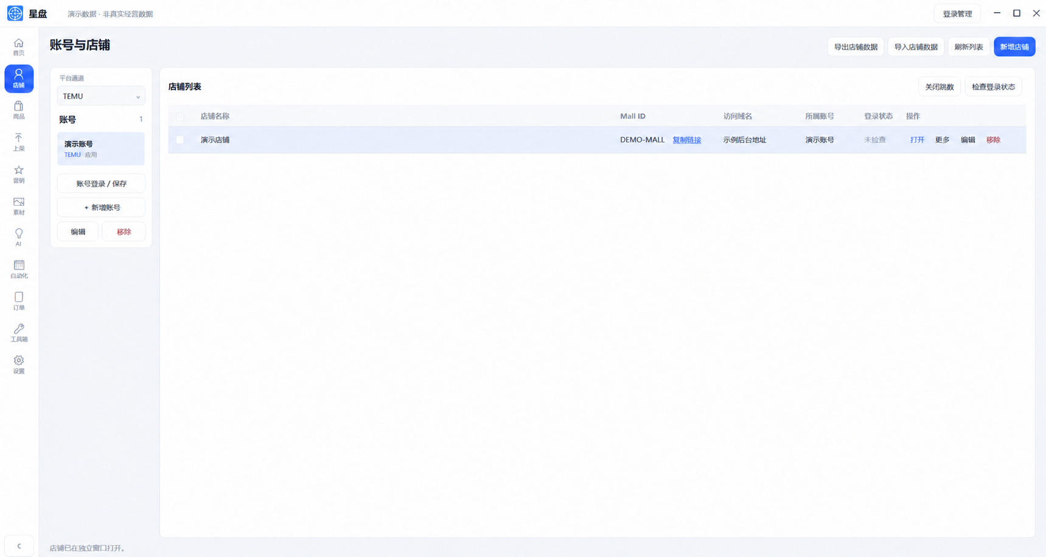
Task: Collapse the sidebar with the bottom chevron
Action: 19,546
